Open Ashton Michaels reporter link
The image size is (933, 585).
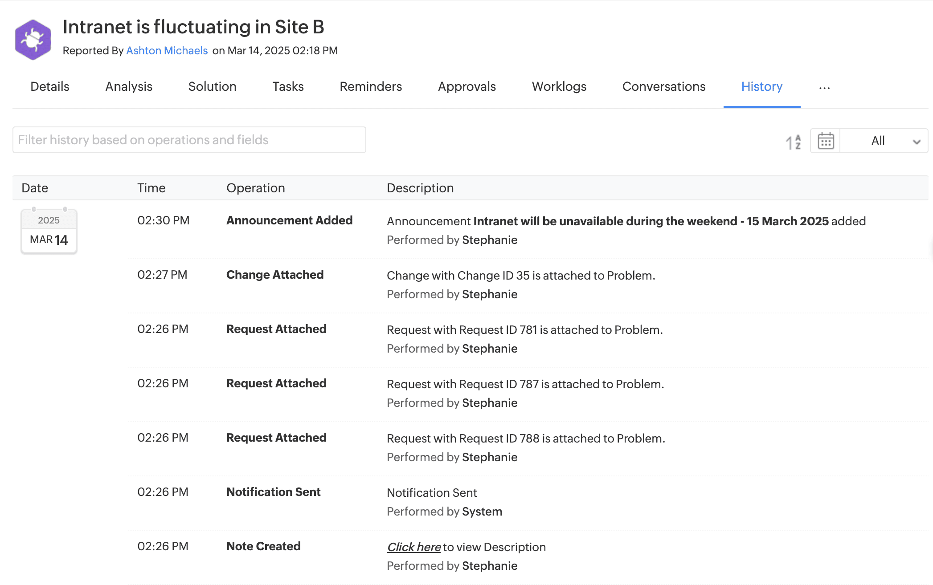[167, 51]
